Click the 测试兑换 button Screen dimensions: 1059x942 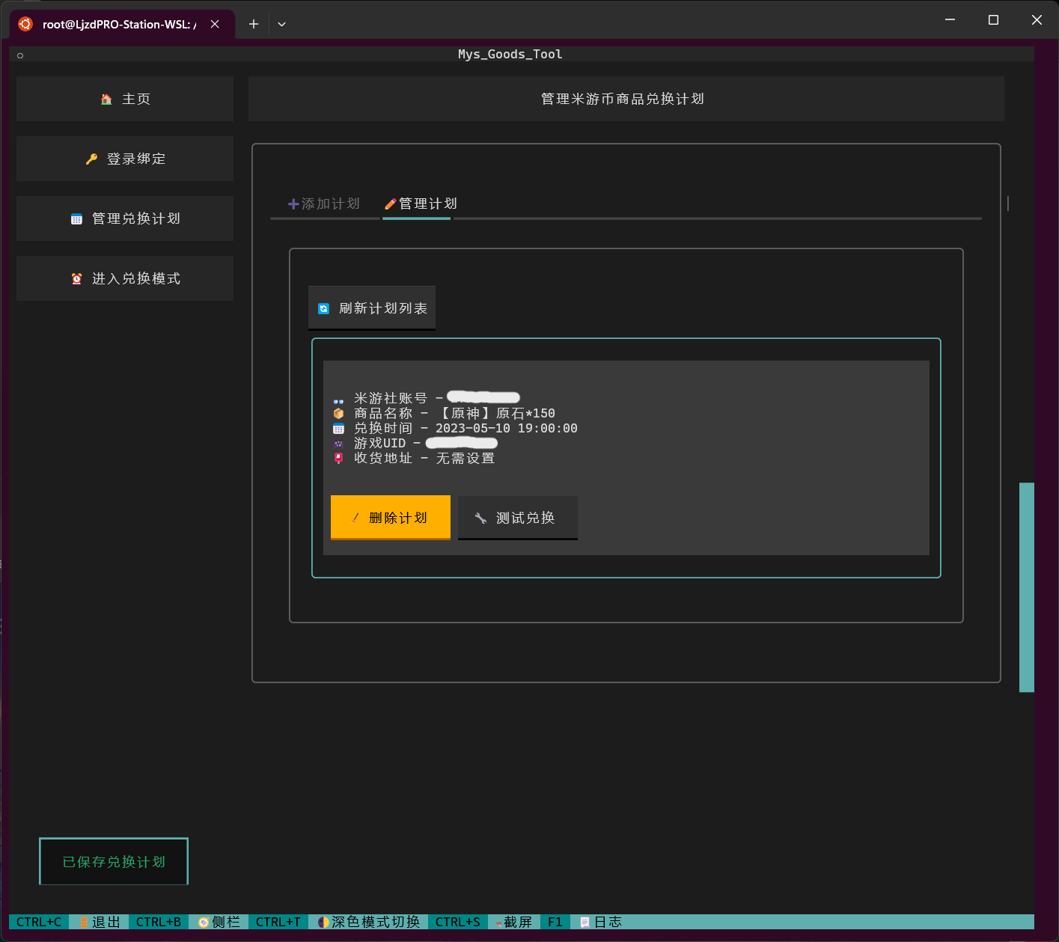(x=517, y=517)
